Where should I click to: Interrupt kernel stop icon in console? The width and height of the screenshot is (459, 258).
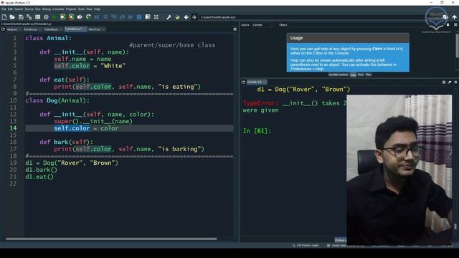point(444,82)
